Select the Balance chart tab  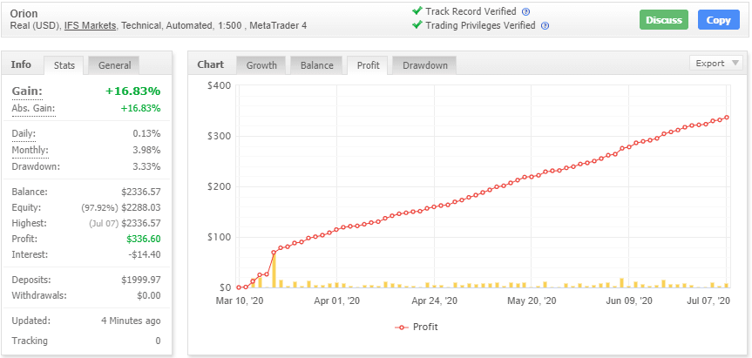(x=317, y=65)
